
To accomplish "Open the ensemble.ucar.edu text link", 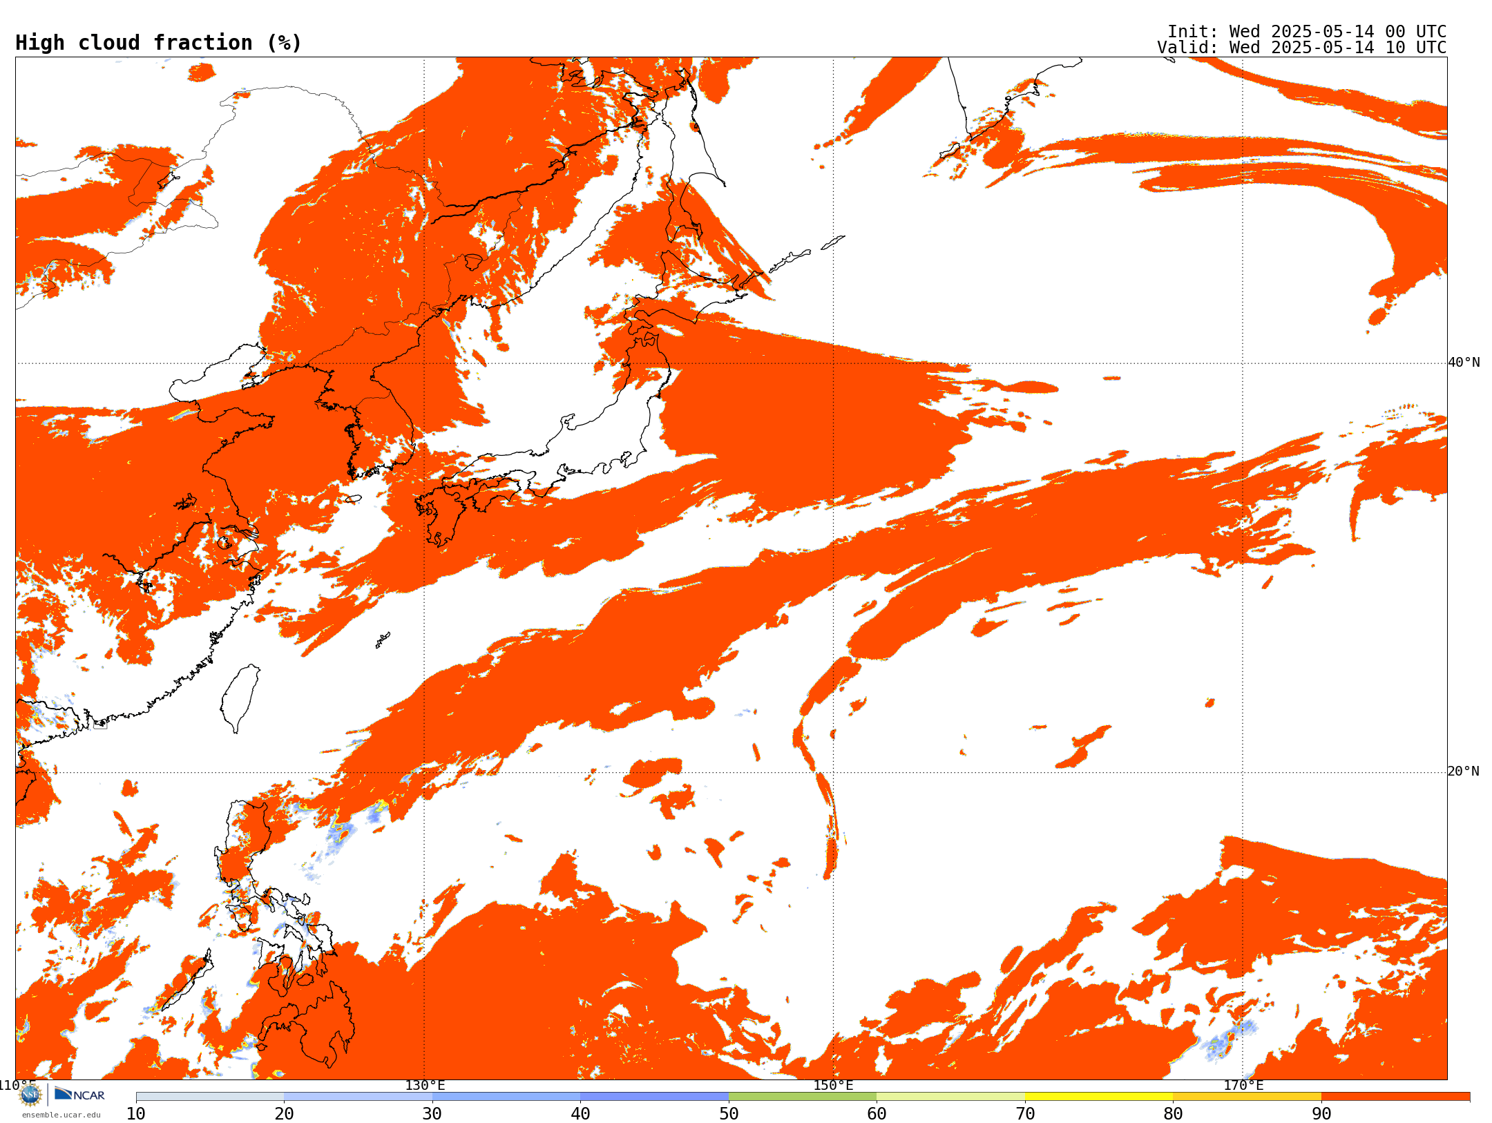I will [61, 1115].
